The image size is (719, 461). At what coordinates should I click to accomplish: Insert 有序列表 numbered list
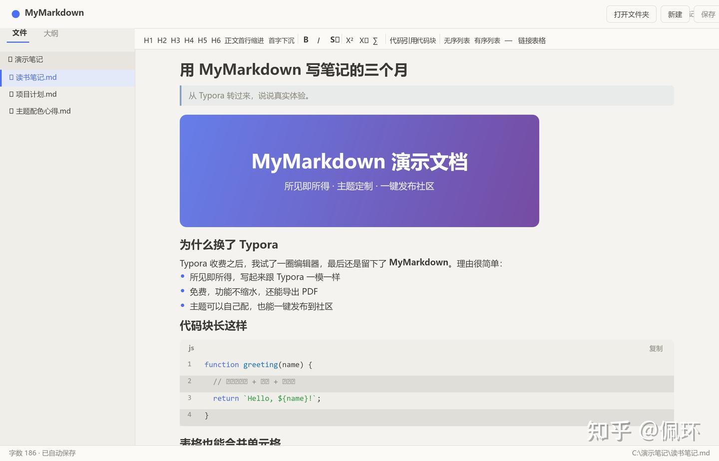487,40
